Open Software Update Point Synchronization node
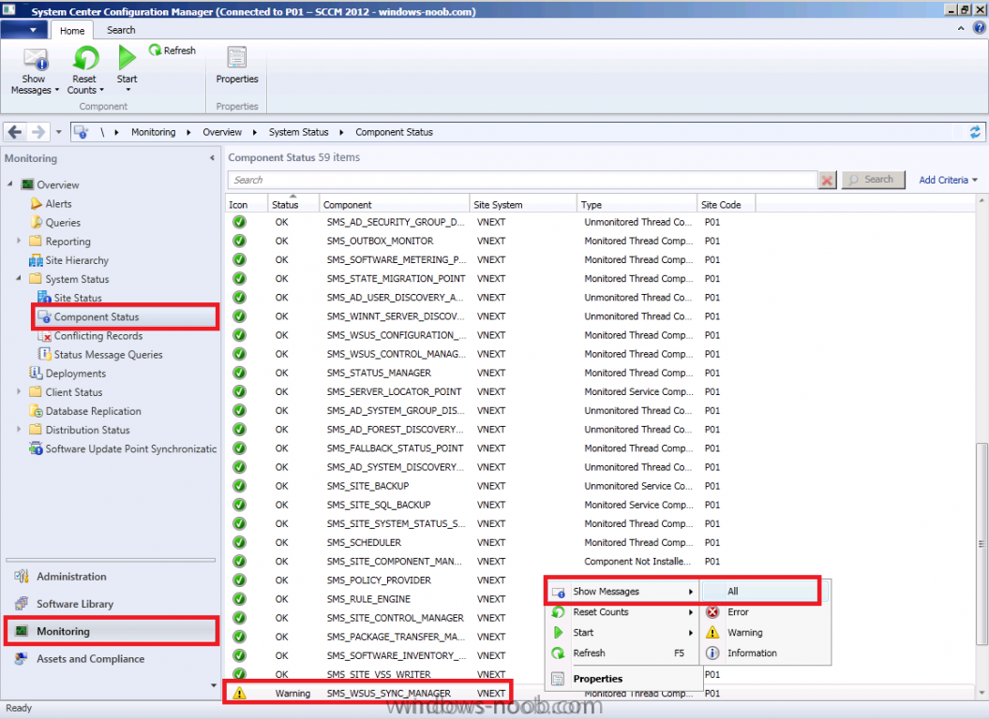This screenshot has height=719, width=989. 130,448
